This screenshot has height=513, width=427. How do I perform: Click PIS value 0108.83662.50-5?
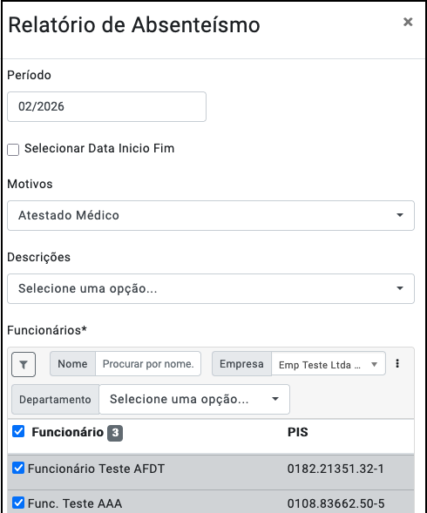tap(335, 503)
